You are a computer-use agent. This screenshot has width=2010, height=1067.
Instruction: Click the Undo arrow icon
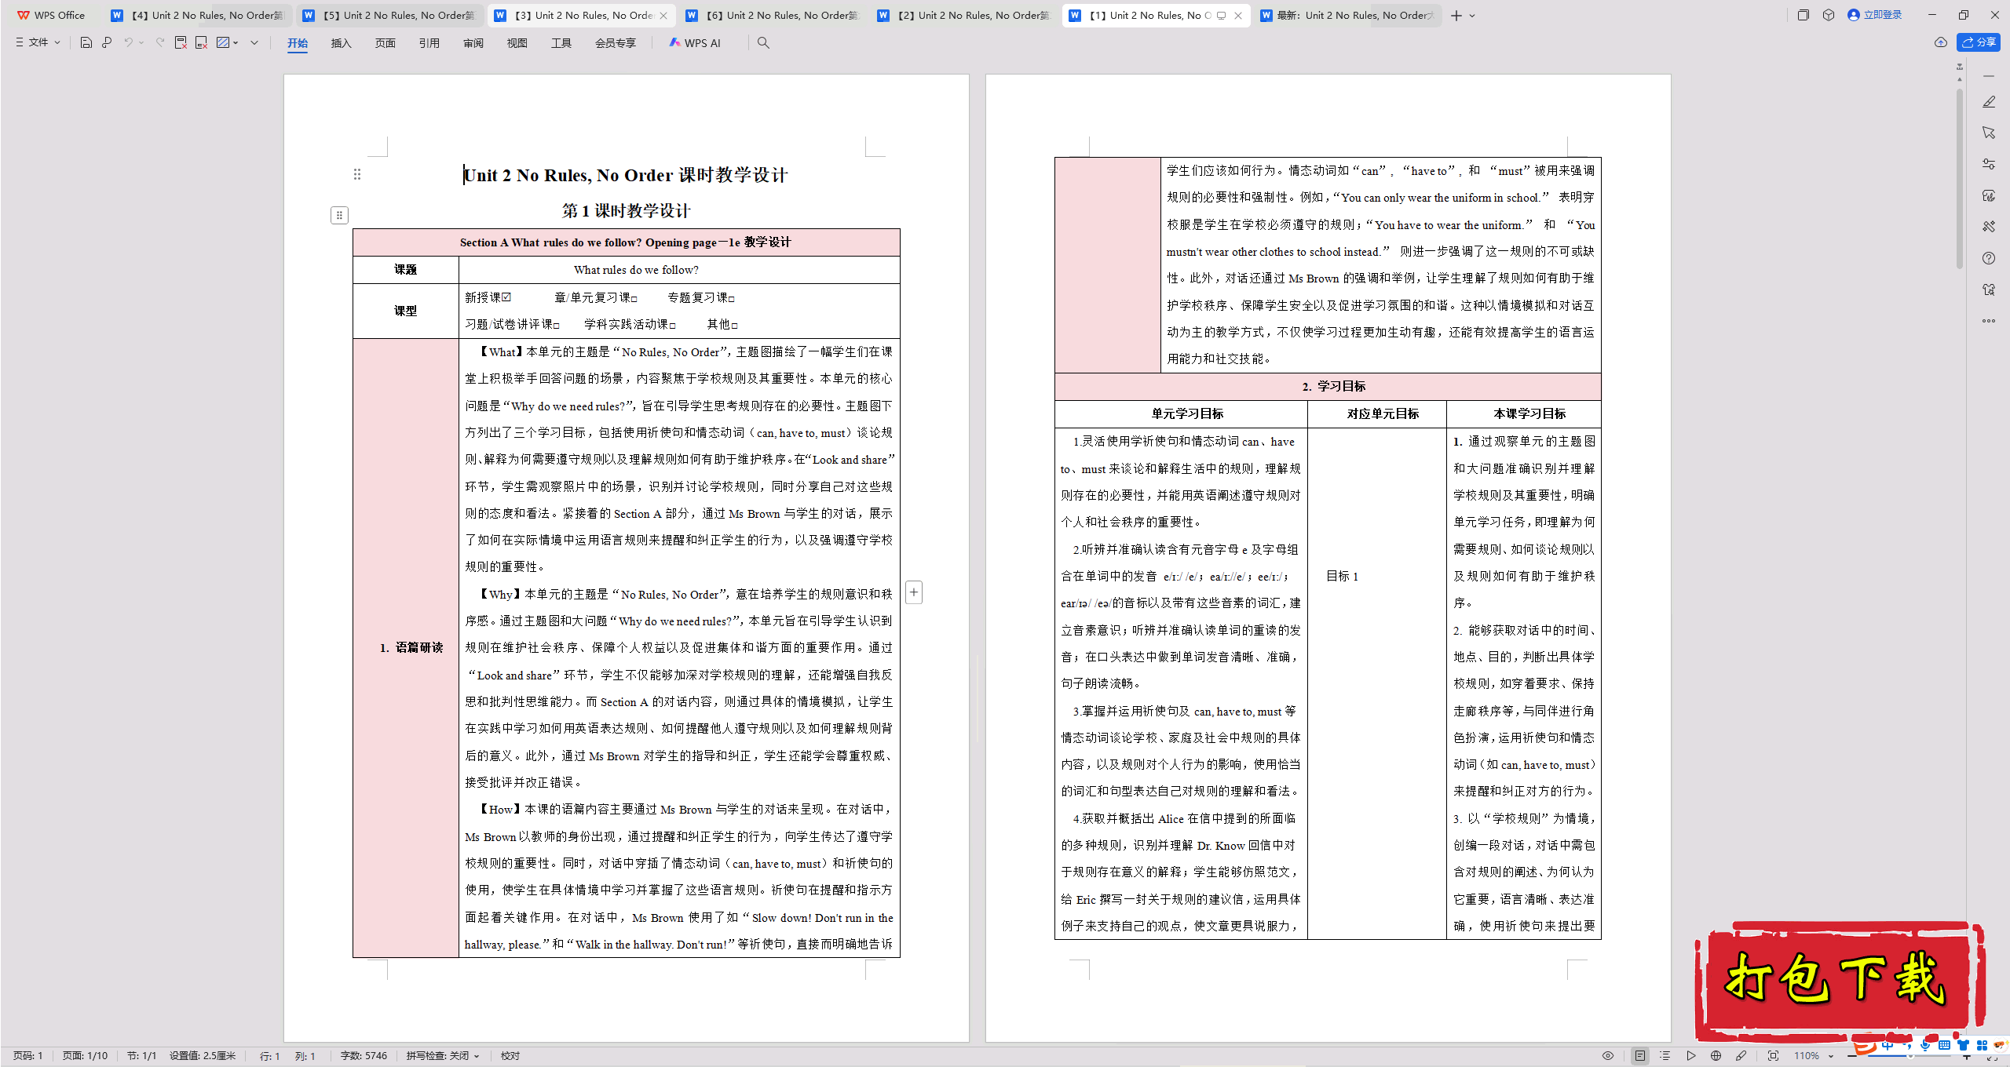pos(128,42)
